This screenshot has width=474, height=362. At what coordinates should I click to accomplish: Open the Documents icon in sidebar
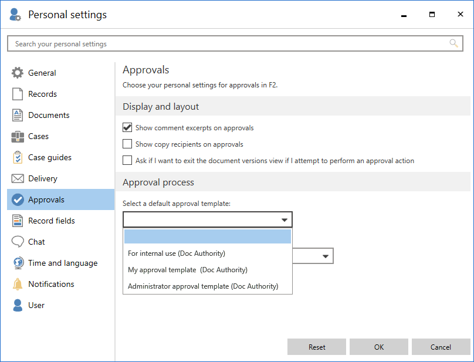coord(18,116)
